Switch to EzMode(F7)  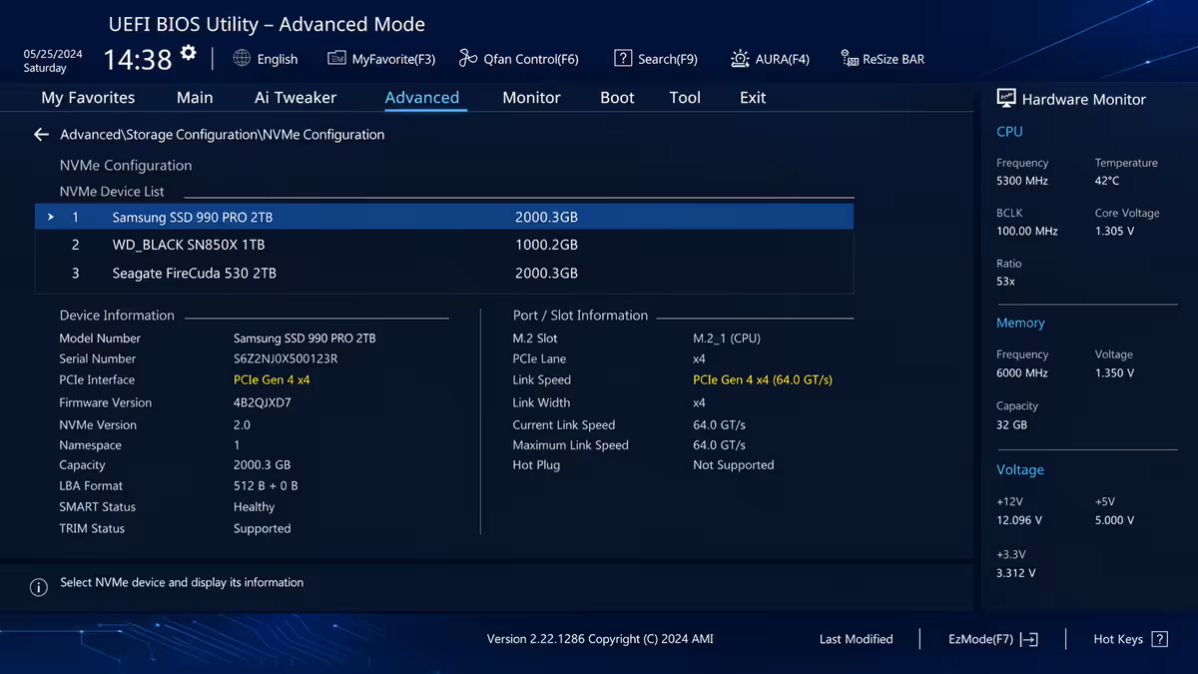pos(980,639)
